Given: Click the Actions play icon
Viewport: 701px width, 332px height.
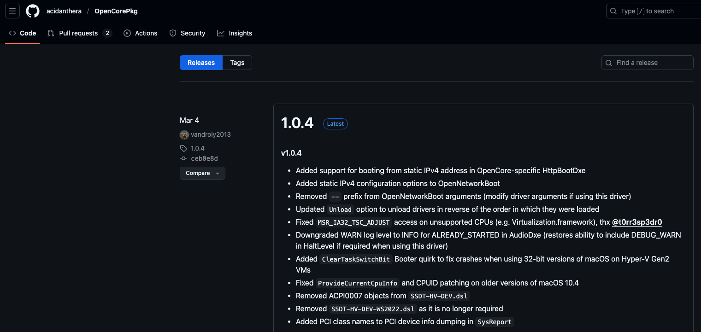Looking at the screenshot, I should click(x=127, y=33).
